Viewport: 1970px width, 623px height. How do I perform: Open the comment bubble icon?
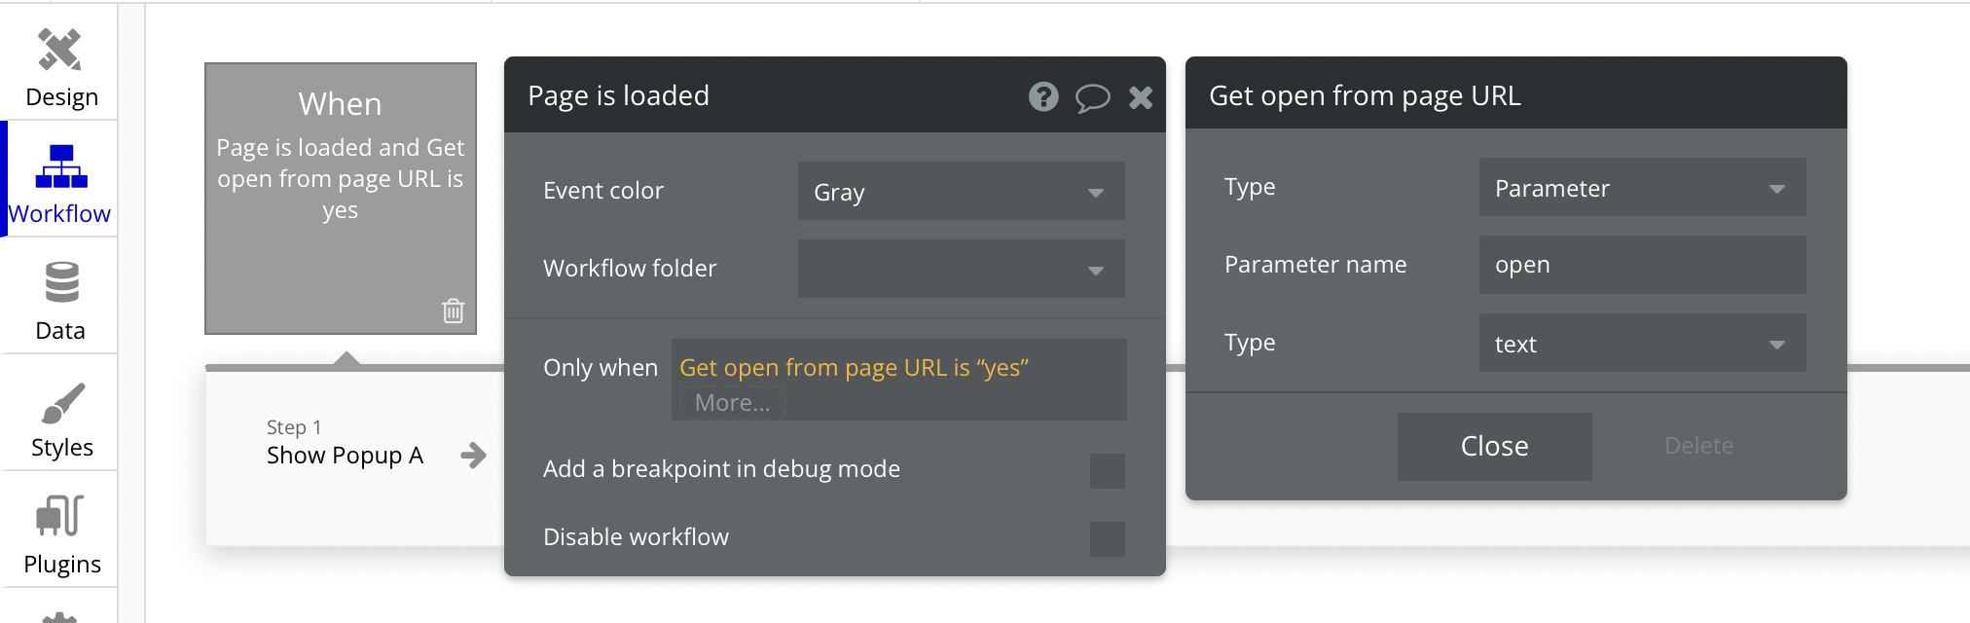1092,97
